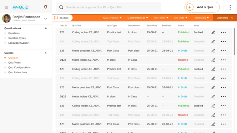Open the Quiz Type(all) filter dropdown
Viewport: 237px width, 133px height.
tap(112, 18)
